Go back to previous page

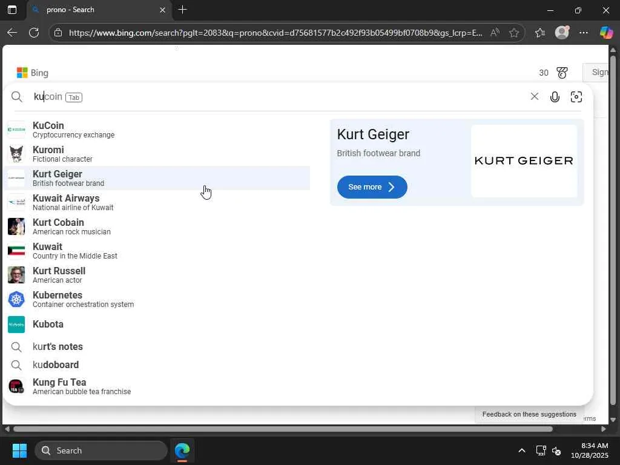12,33
